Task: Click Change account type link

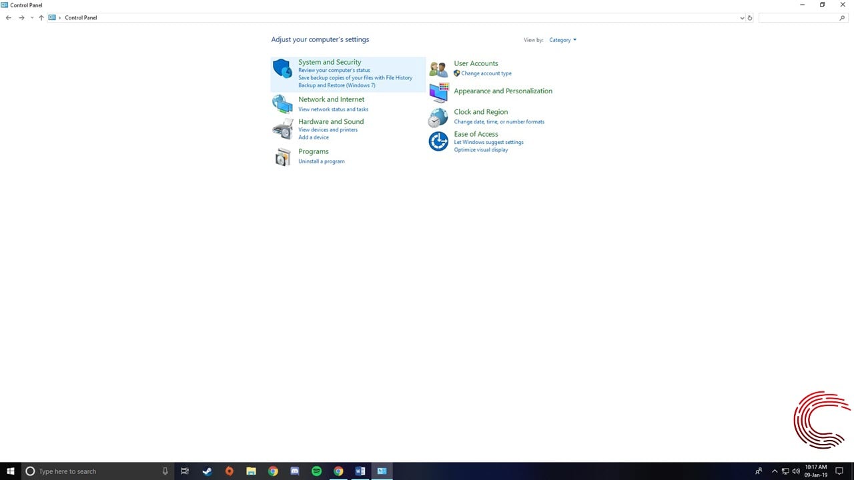Action: (486, 73)
